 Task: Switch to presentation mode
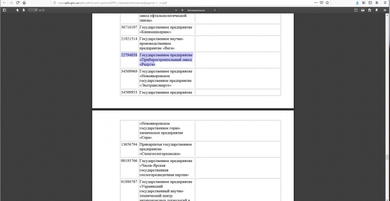(356, 10)
